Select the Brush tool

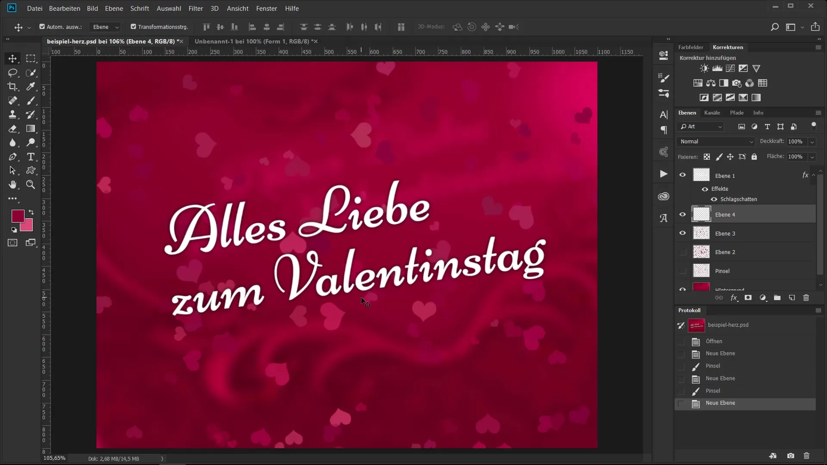[31, 101]
